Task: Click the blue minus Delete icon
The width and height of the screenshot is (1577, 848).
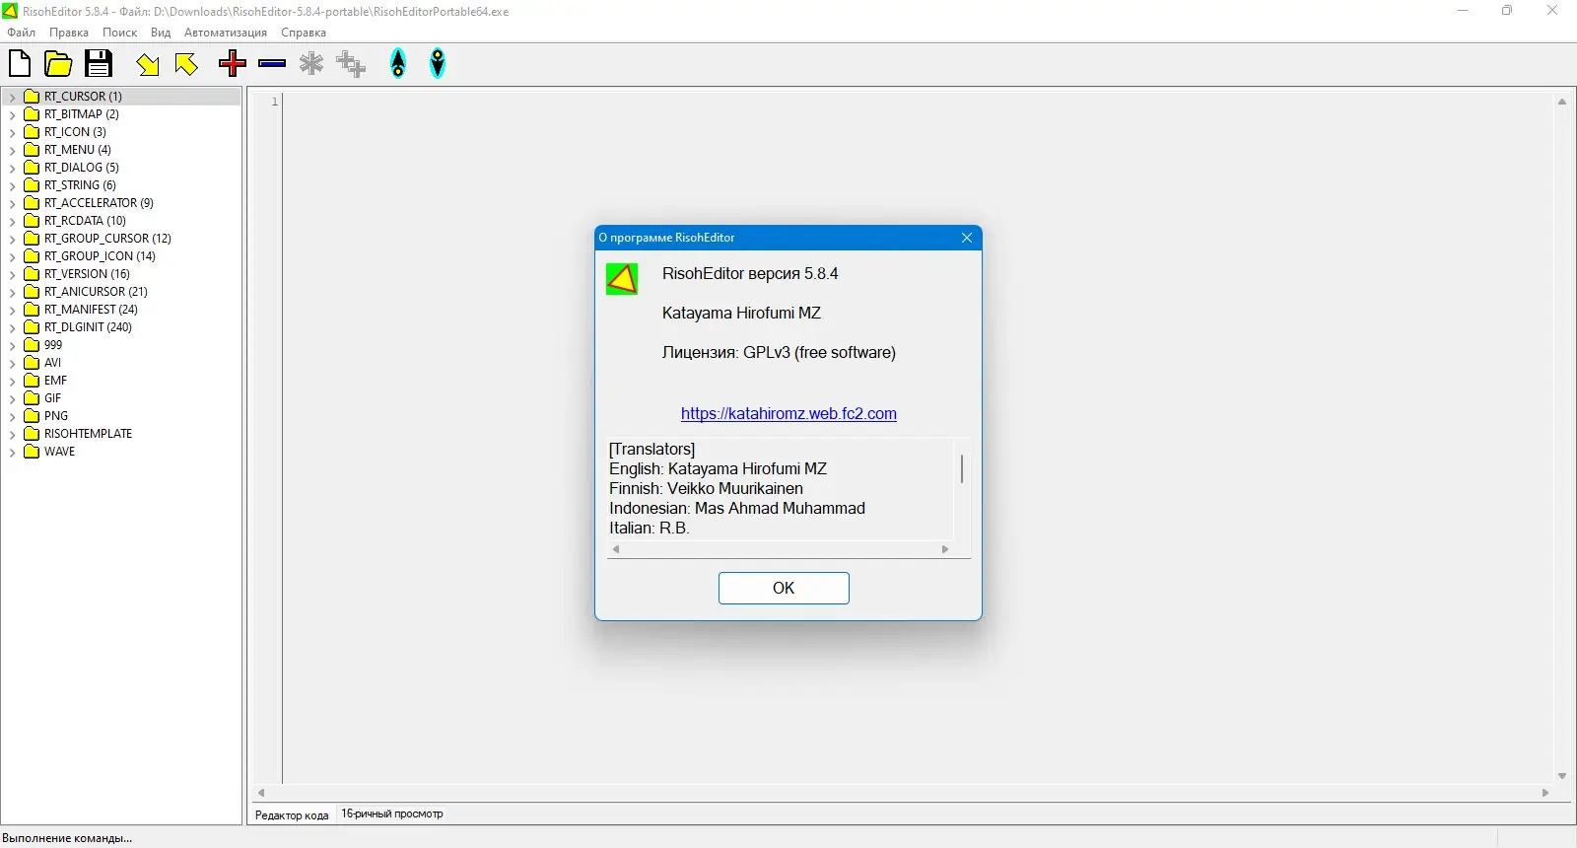Action: 272,64
